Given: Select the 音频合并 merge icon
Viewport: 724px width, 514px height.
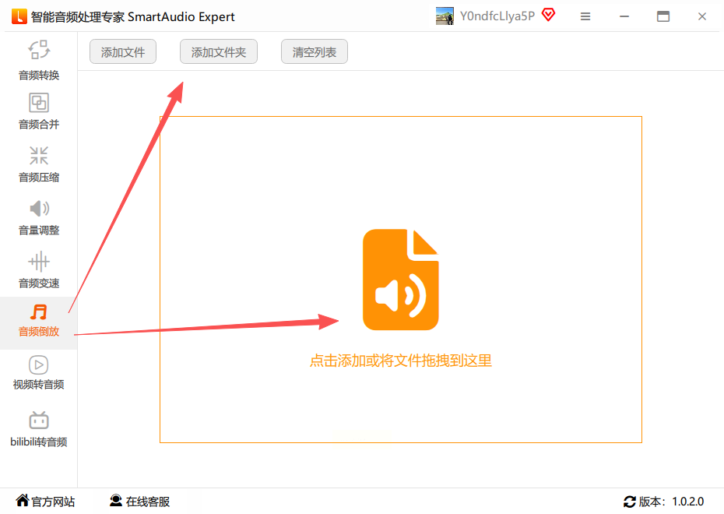Looking at the screenshot, I should coord(39,103).
